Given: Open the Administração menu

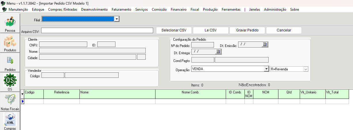Looking at the screenshot, I should tap(275, 10).
